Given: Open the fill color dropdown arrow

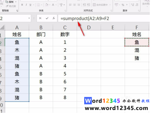Looking at the screenshot, I should click(50, 5).
